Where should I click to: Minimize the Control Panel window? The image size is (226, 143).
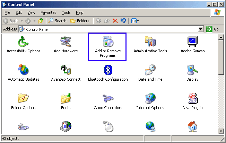click(x=209, y=5)
